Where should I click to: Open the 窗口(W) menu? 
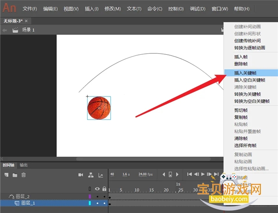pos(220,9)
